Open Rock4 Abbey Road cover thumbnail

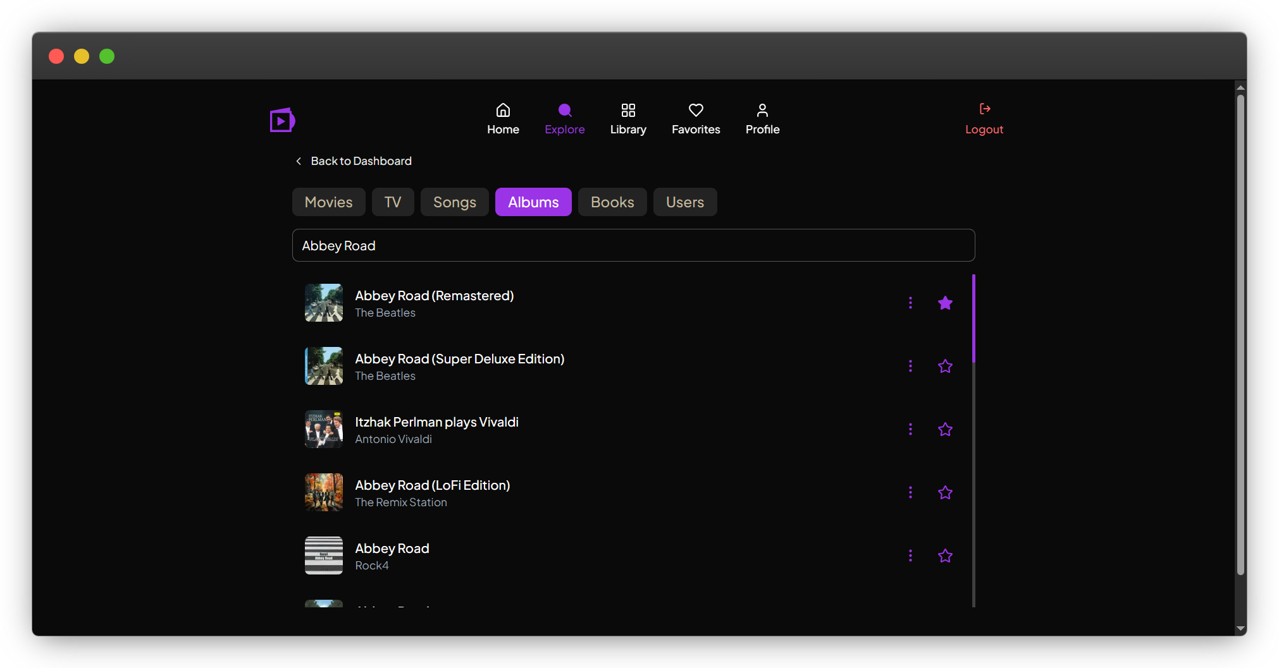point(324,556)
